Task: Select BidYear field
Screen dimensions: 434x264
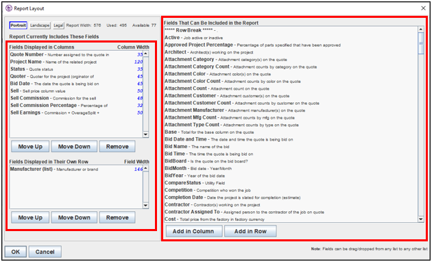Action: (291, 176)
